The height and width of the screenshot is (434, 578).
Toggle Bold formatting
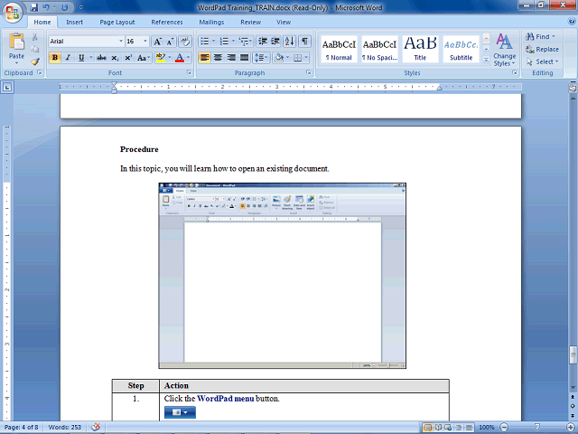point(55,58)
